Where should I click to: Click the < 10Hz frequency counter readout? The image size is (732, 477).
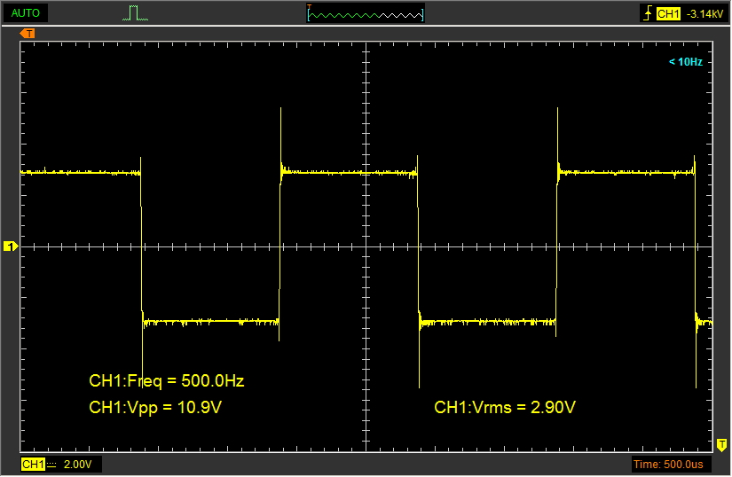point(685,62)
